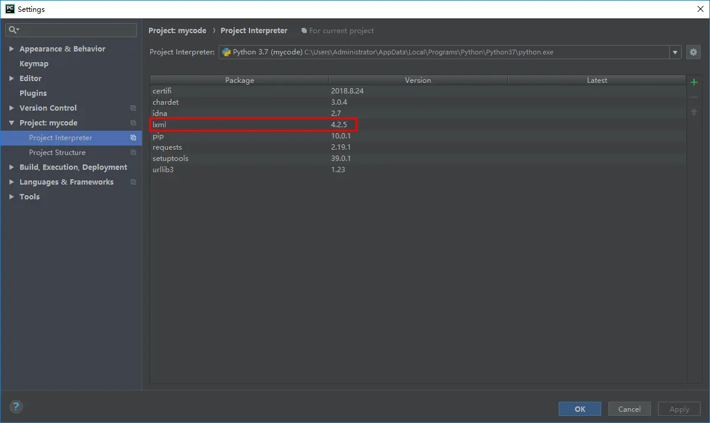Open the Plugins settings page
The height and width of the screenshot is (423, 710).
click(33, 93)
